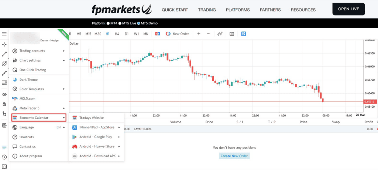
Task: Open the Fibonacci levels tool in the sidebar
Action: pyautogui.click(x=4, y=83)
